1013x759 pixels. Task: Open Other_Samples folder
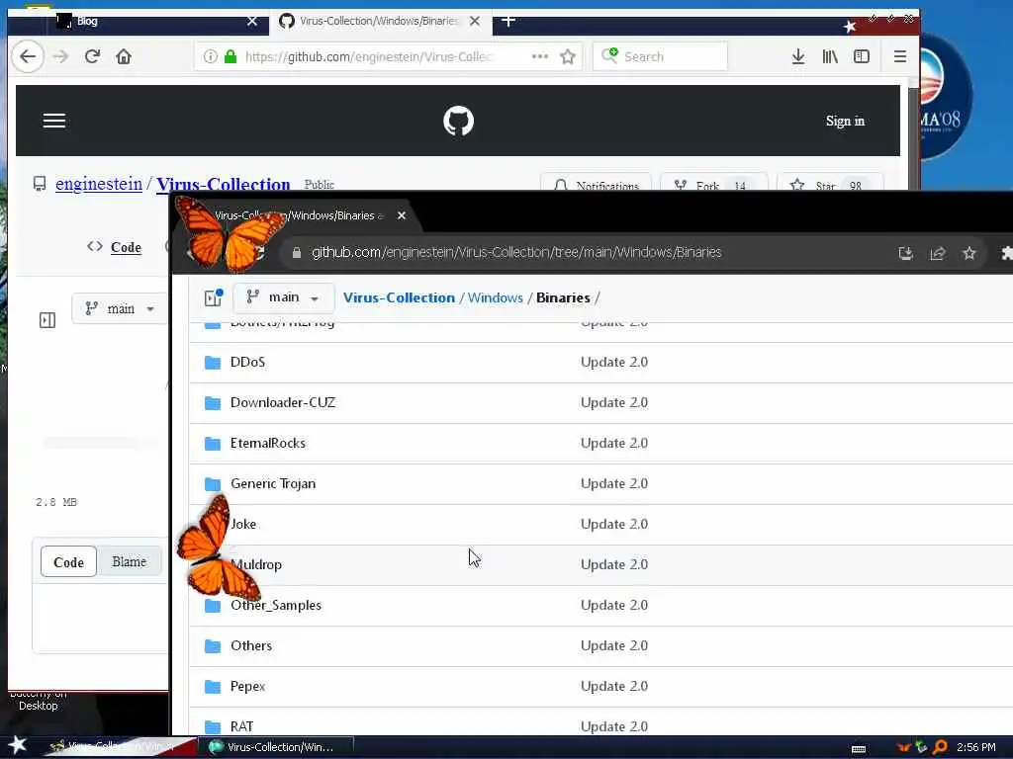pos(276,606)
